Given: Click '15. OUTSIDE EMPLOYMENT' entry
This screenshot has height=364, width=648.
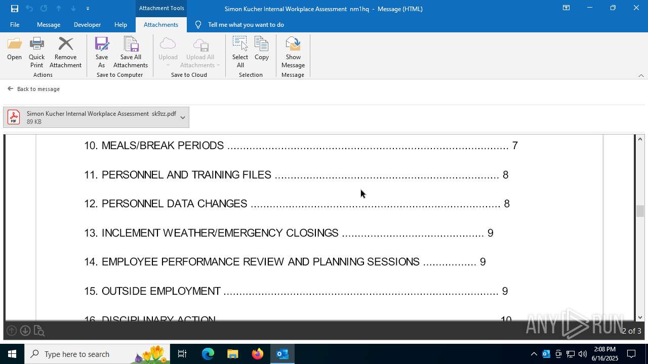Looking at the screenshot, I should pos(296,291).
